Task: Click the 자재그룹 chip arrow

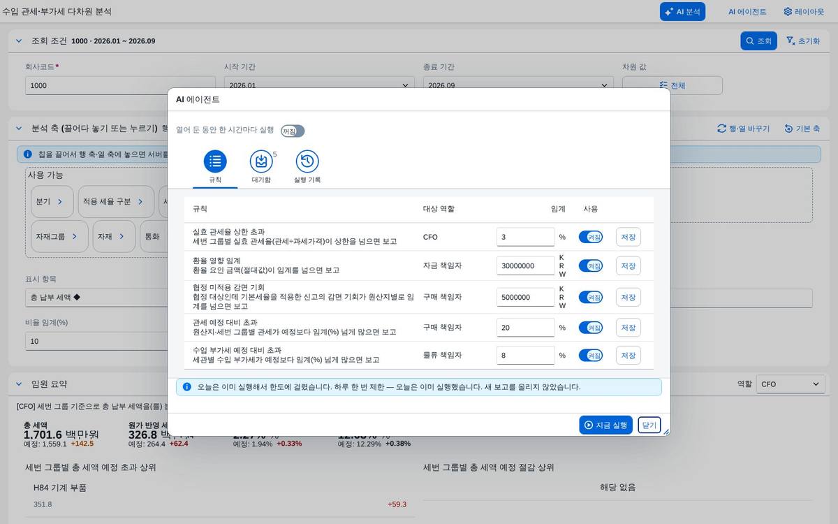Action: 75,236
